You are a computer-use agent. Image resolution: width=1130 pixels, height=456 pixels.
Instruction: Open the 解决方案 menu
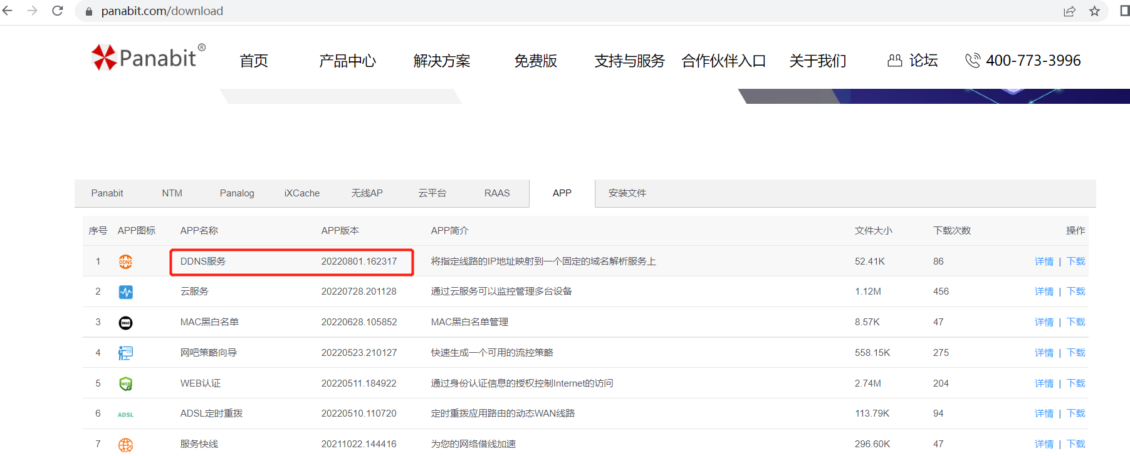tap(442, 61)
